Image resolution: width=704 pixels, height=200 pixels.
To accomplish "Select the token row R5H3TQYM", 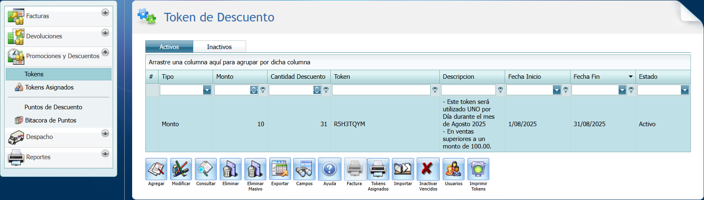I will [418, 124].
